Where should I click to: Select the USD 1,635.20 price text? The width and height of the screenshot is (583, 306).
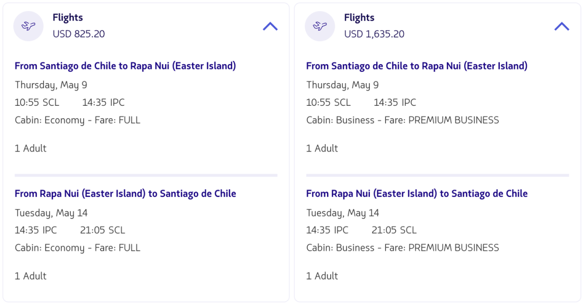pos(374,34)
